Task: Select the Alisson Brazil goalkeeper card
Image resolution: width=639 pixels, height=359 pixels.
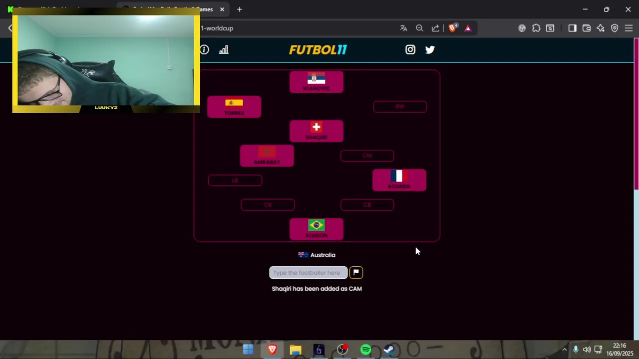Action: 317,229
